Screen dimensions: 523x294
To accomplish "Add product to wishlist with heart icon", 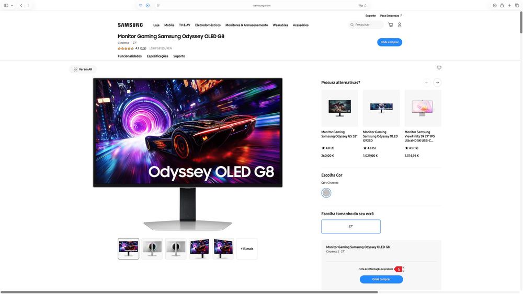I will pos(439,67).
